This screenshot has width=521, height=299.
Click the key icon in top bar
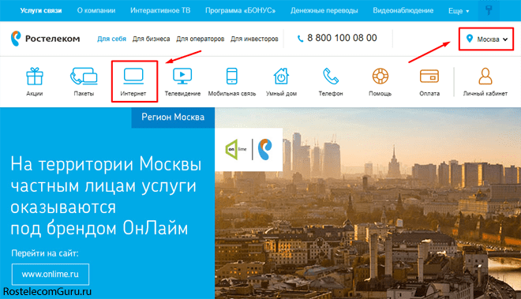(x=489, y=10)
